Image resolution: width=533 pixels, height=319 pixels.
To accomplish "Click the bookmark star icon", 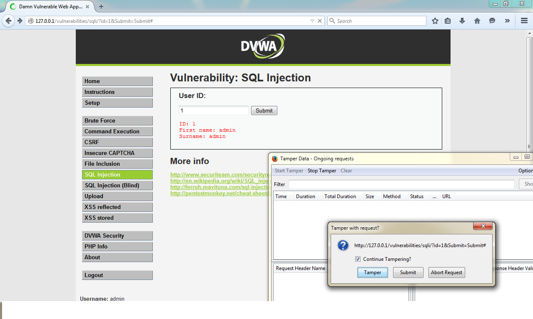I will pyautogui.click(x=435, y=20).
